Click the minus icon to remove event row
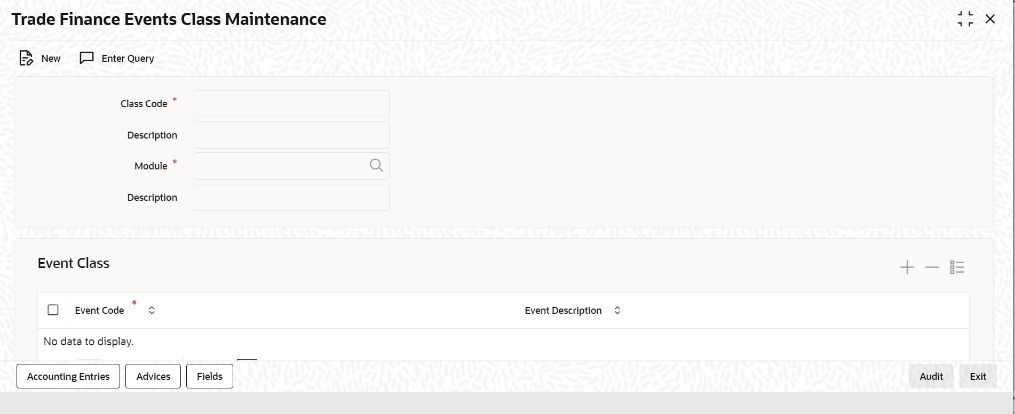Image resolution: width=1015 pixels, height=414 pixels. pos(931,267)
